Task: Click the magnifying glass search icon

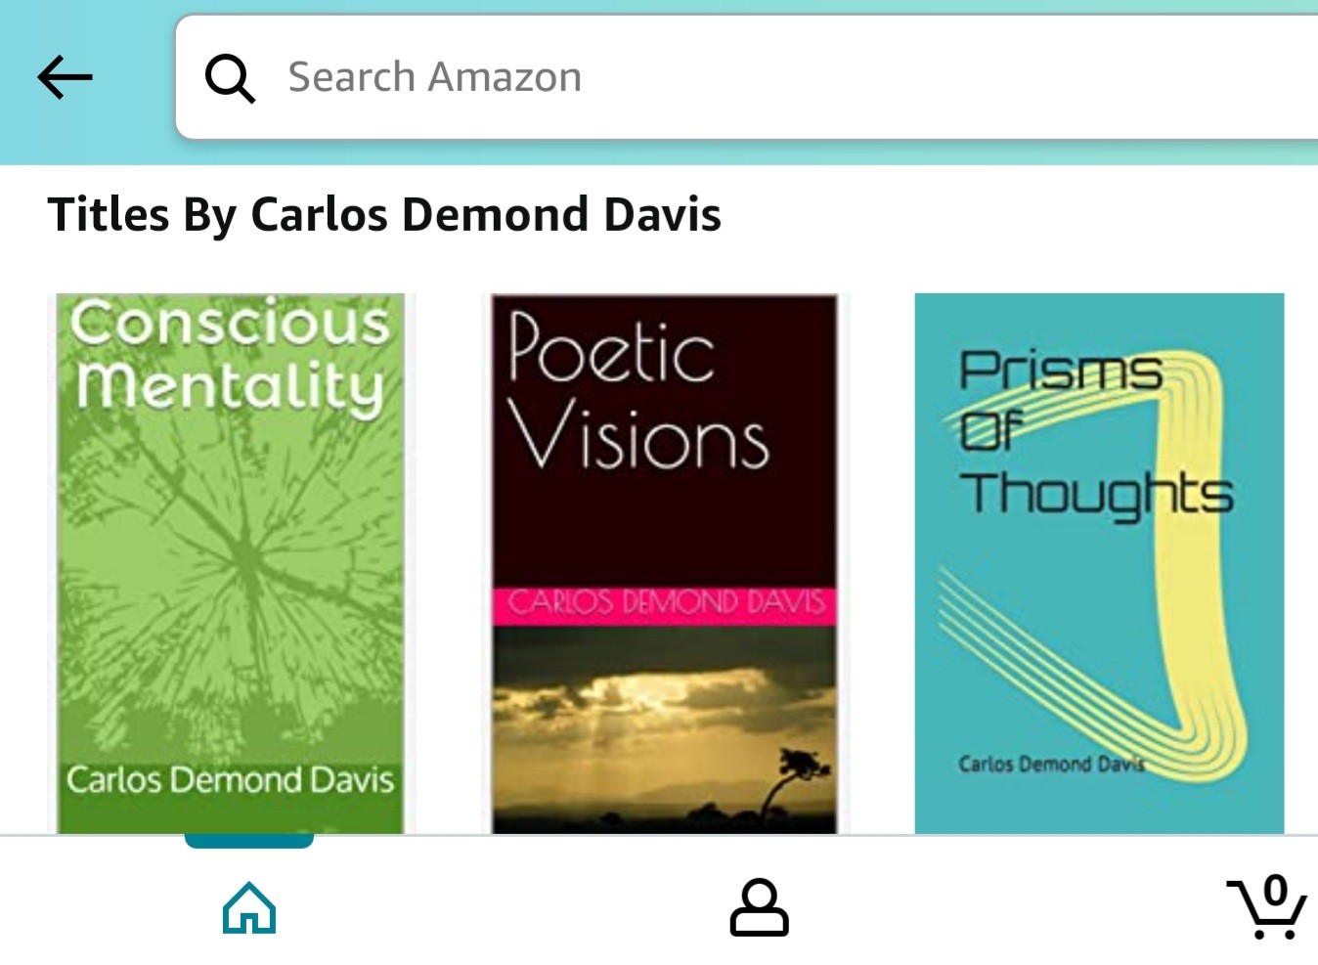Action: point(230,78)
